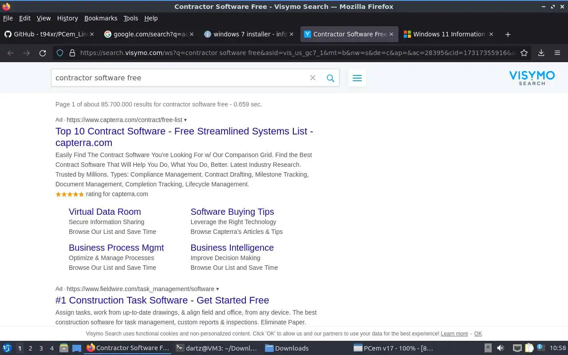Close the windows 7 installer tab
Viewport: 568px width, 355px height.
(292, 34)
